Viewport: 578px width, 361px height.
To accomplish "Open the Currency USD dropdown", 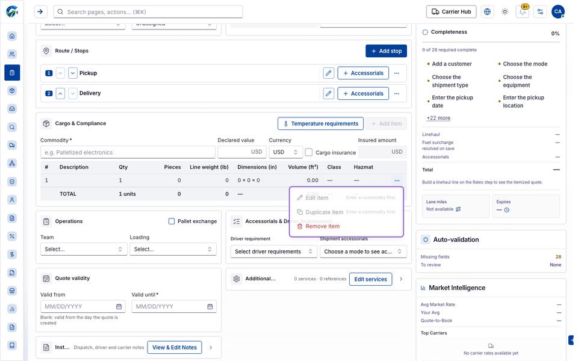I will (285, 152).
